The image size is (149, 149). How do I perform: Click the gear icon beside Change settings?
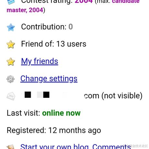[10, 79]
